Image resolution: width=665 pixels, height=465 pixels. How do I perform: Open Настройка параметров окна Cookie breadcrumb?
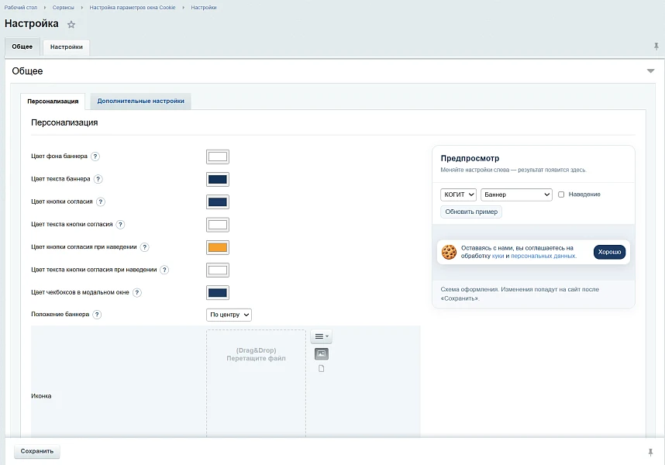(x=133, y=8)
